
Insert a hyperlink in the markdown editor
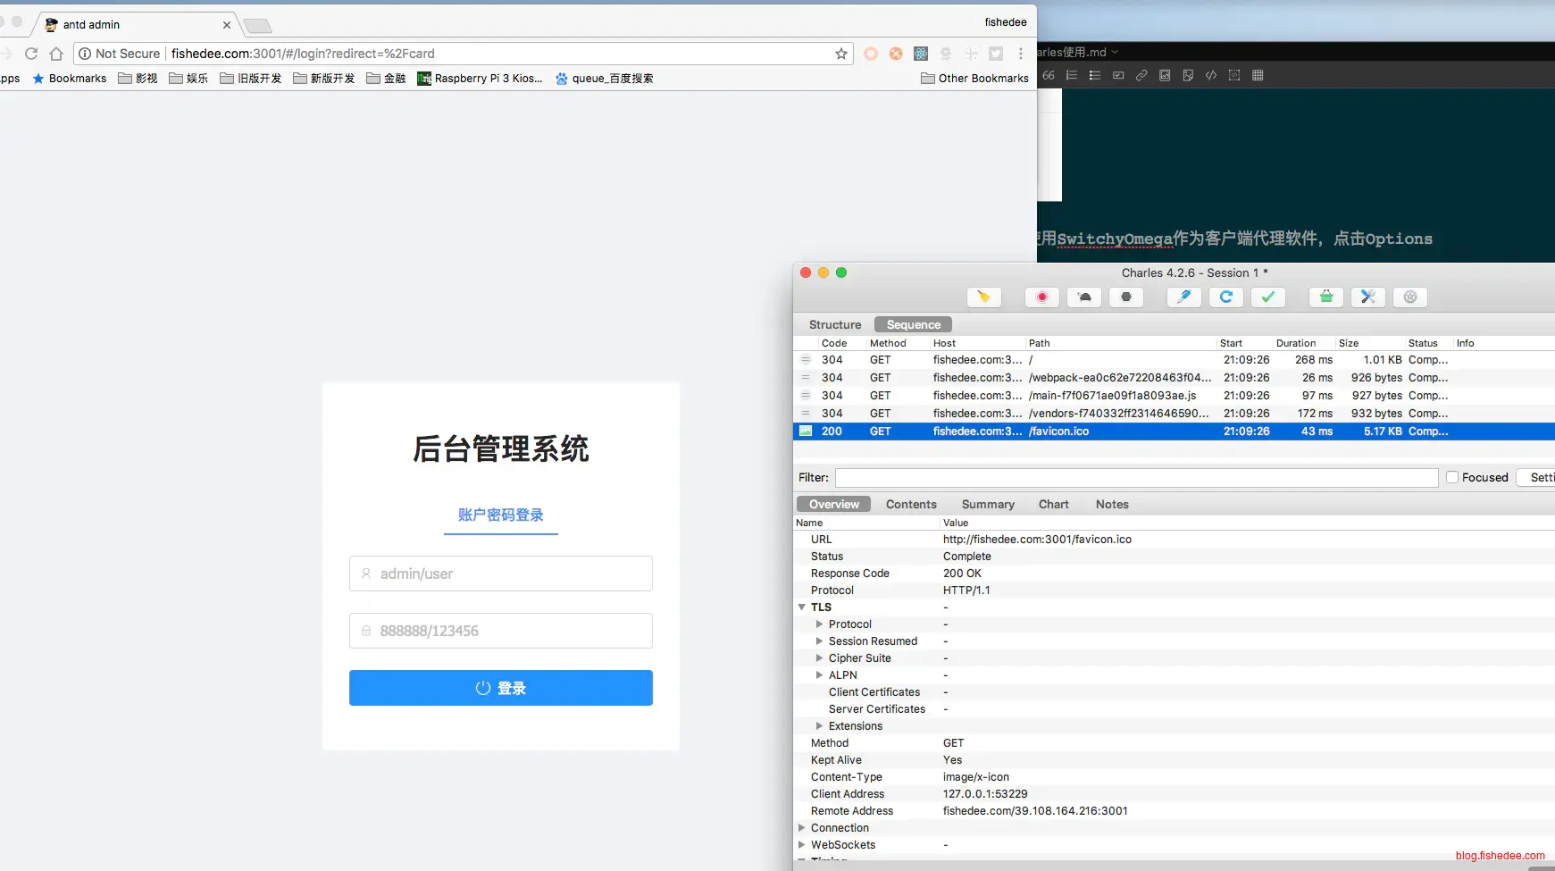click(x=1141, y=75)
